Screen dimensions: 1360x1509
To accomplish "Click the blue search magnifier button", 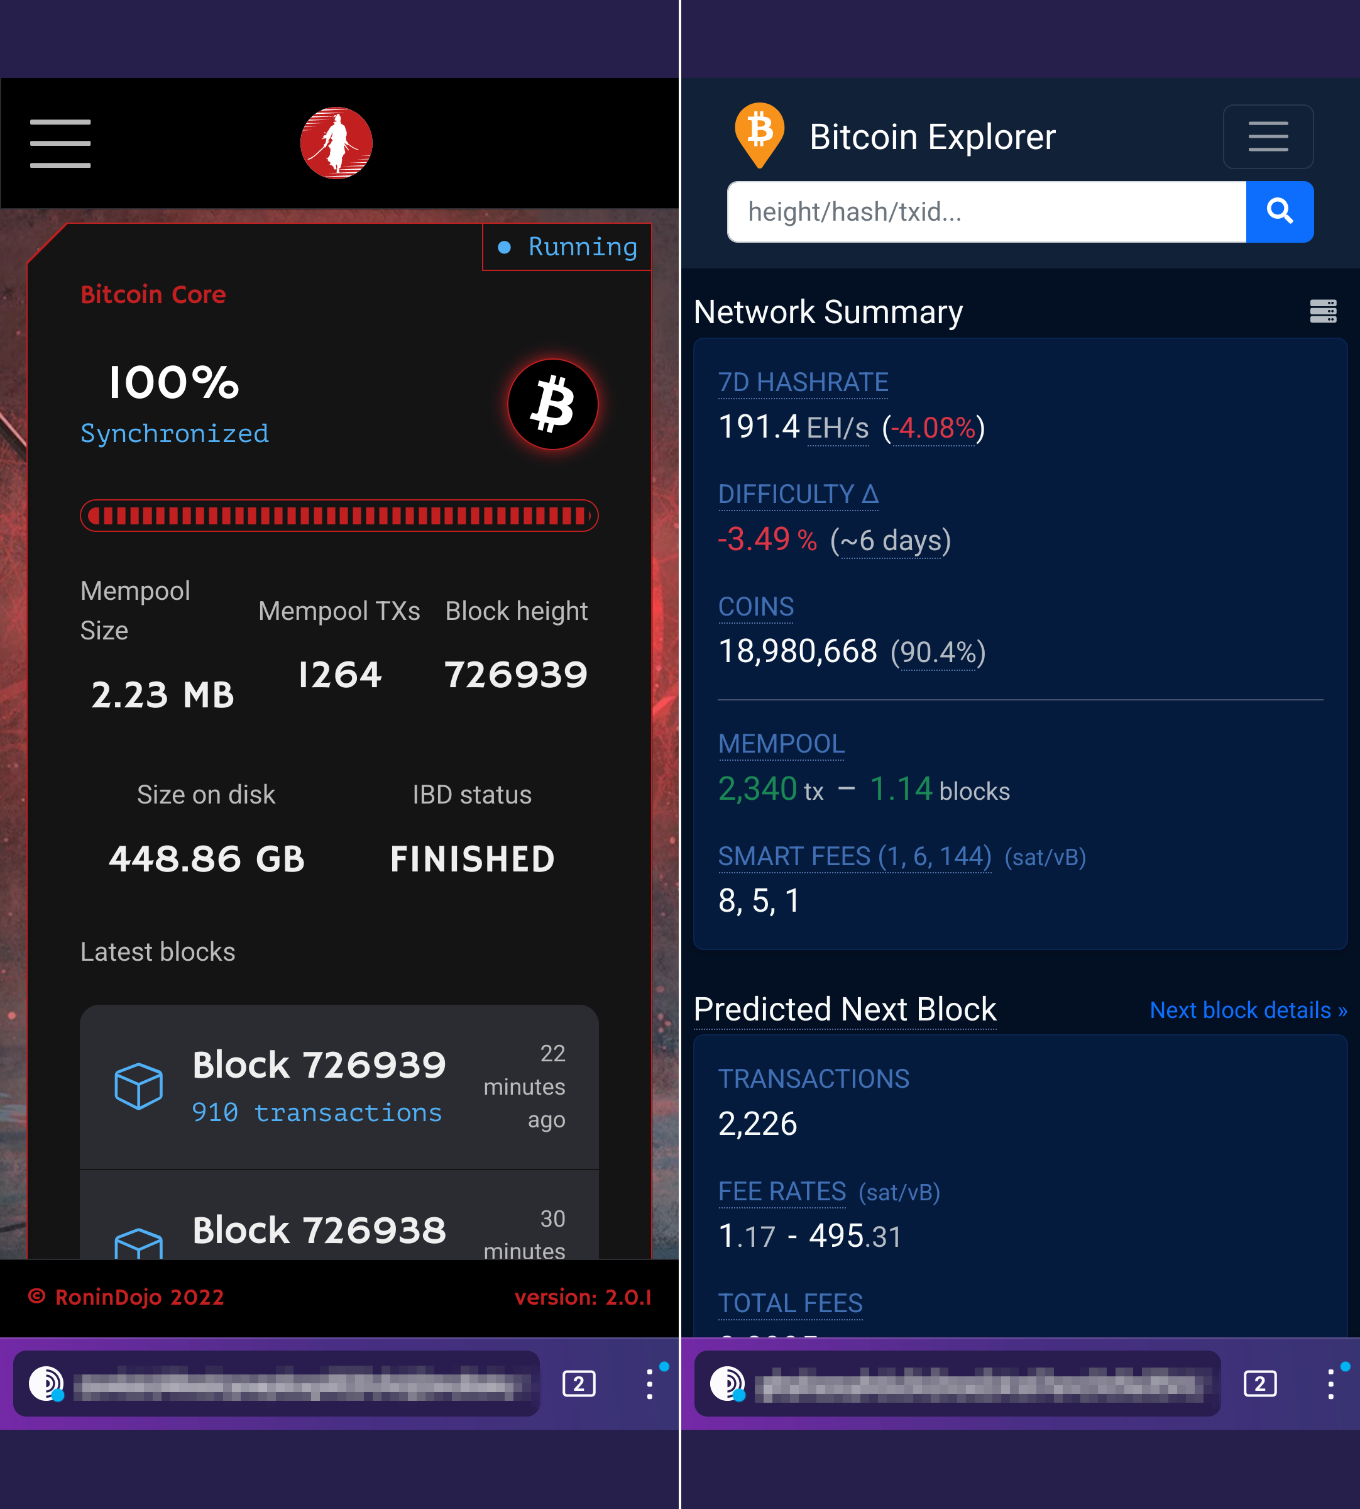I will tap(1280, 211).
